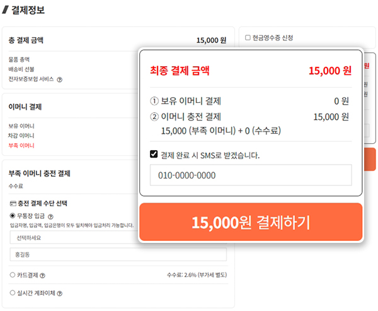The width and height of the screenshot is (378, 311).
Task: Choose the 카드결제 radio option
Action: click(13, 275)
